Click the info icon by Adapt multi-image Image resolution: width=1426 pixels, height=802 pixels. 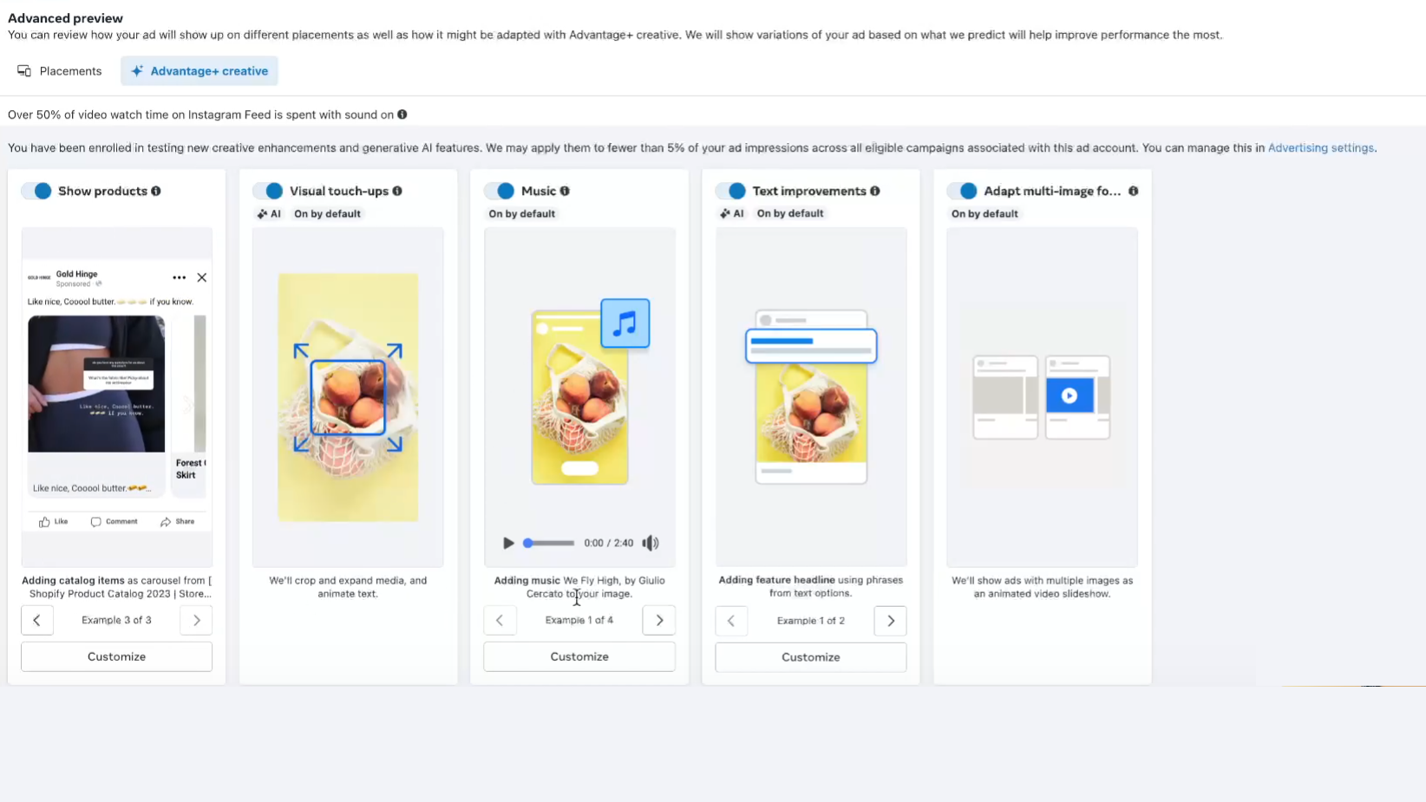1133,191
